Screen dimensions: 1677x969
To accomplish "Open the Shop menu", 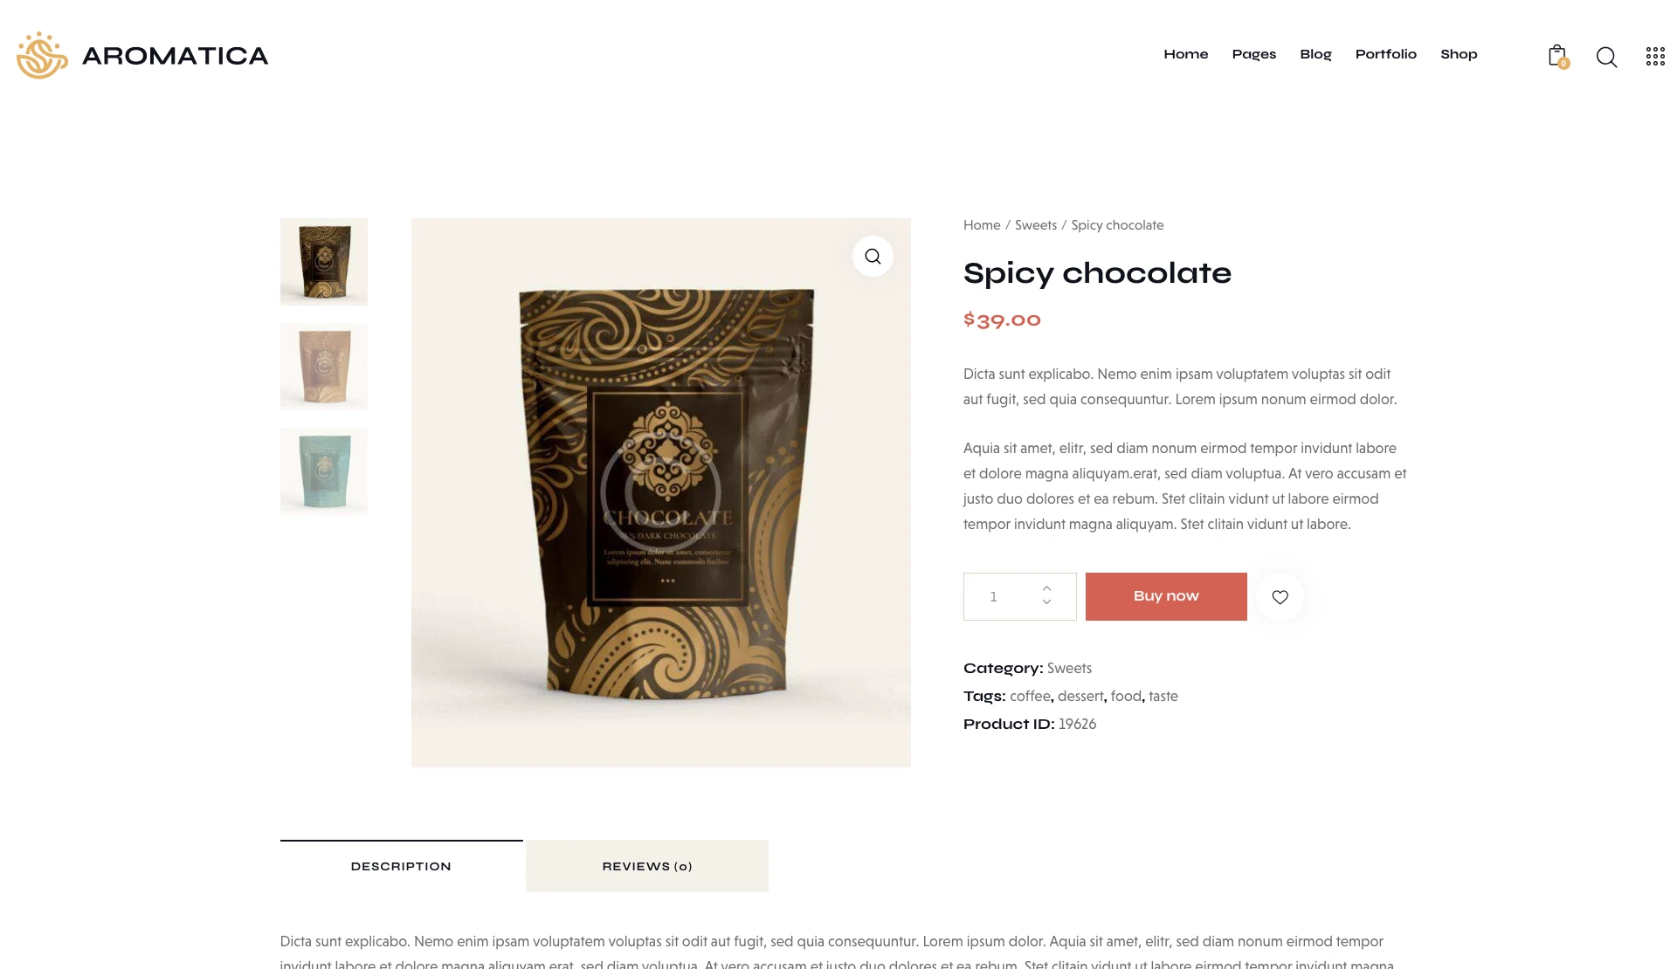I will pos(1459,54).
